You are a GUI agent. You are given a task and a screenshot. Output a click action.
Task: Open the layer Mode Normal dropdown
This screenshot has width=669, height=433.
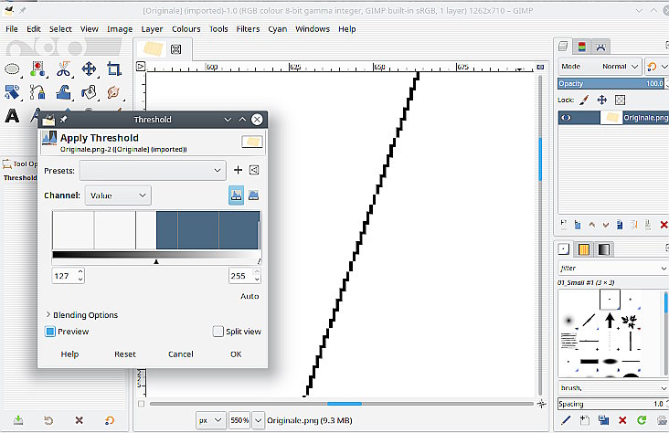pos(600,67)
